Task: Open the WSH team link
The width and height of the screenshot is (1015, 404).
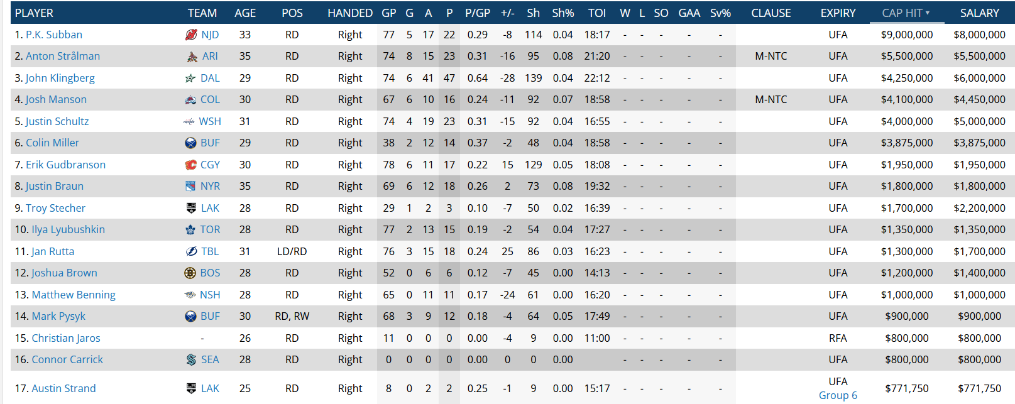Action: 210,121
